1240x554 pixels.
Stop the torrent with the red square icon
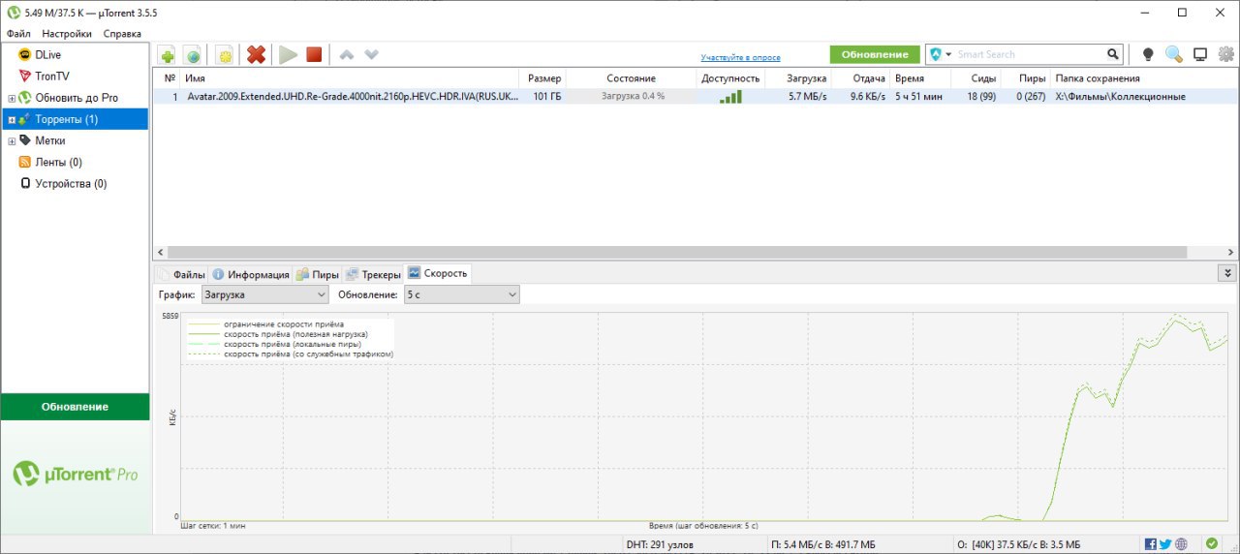pos(314,55)
